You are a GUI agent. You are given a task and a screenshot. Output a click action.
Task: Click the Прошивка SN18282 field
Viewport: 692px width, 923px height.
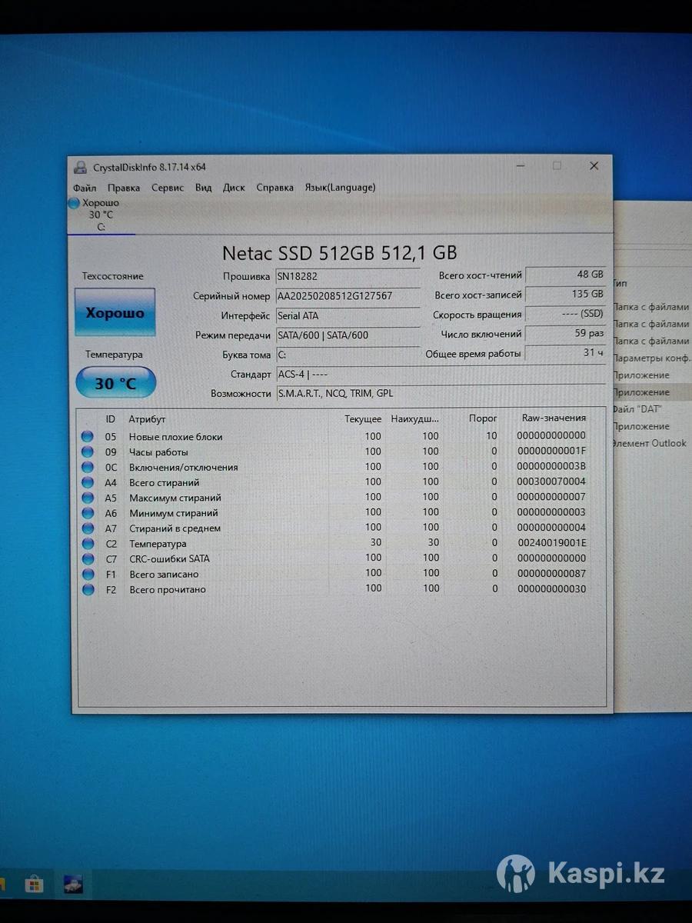coord(348,276)
